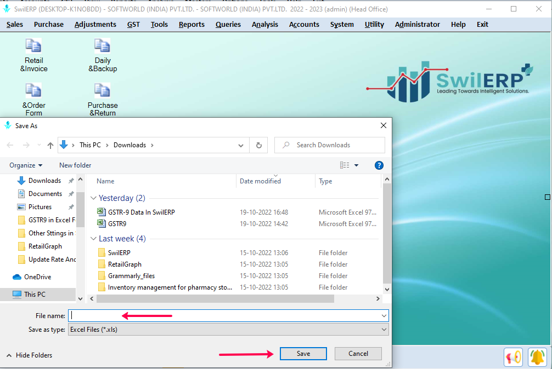The image size is (552, 369).
Task: Click the back navigation arrow
Action: (x=10, y=145)
